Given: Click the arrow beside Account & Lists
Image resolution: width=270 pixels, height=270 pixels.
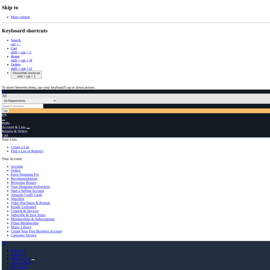Looking at the screenshot, I should tap(28, 128).
